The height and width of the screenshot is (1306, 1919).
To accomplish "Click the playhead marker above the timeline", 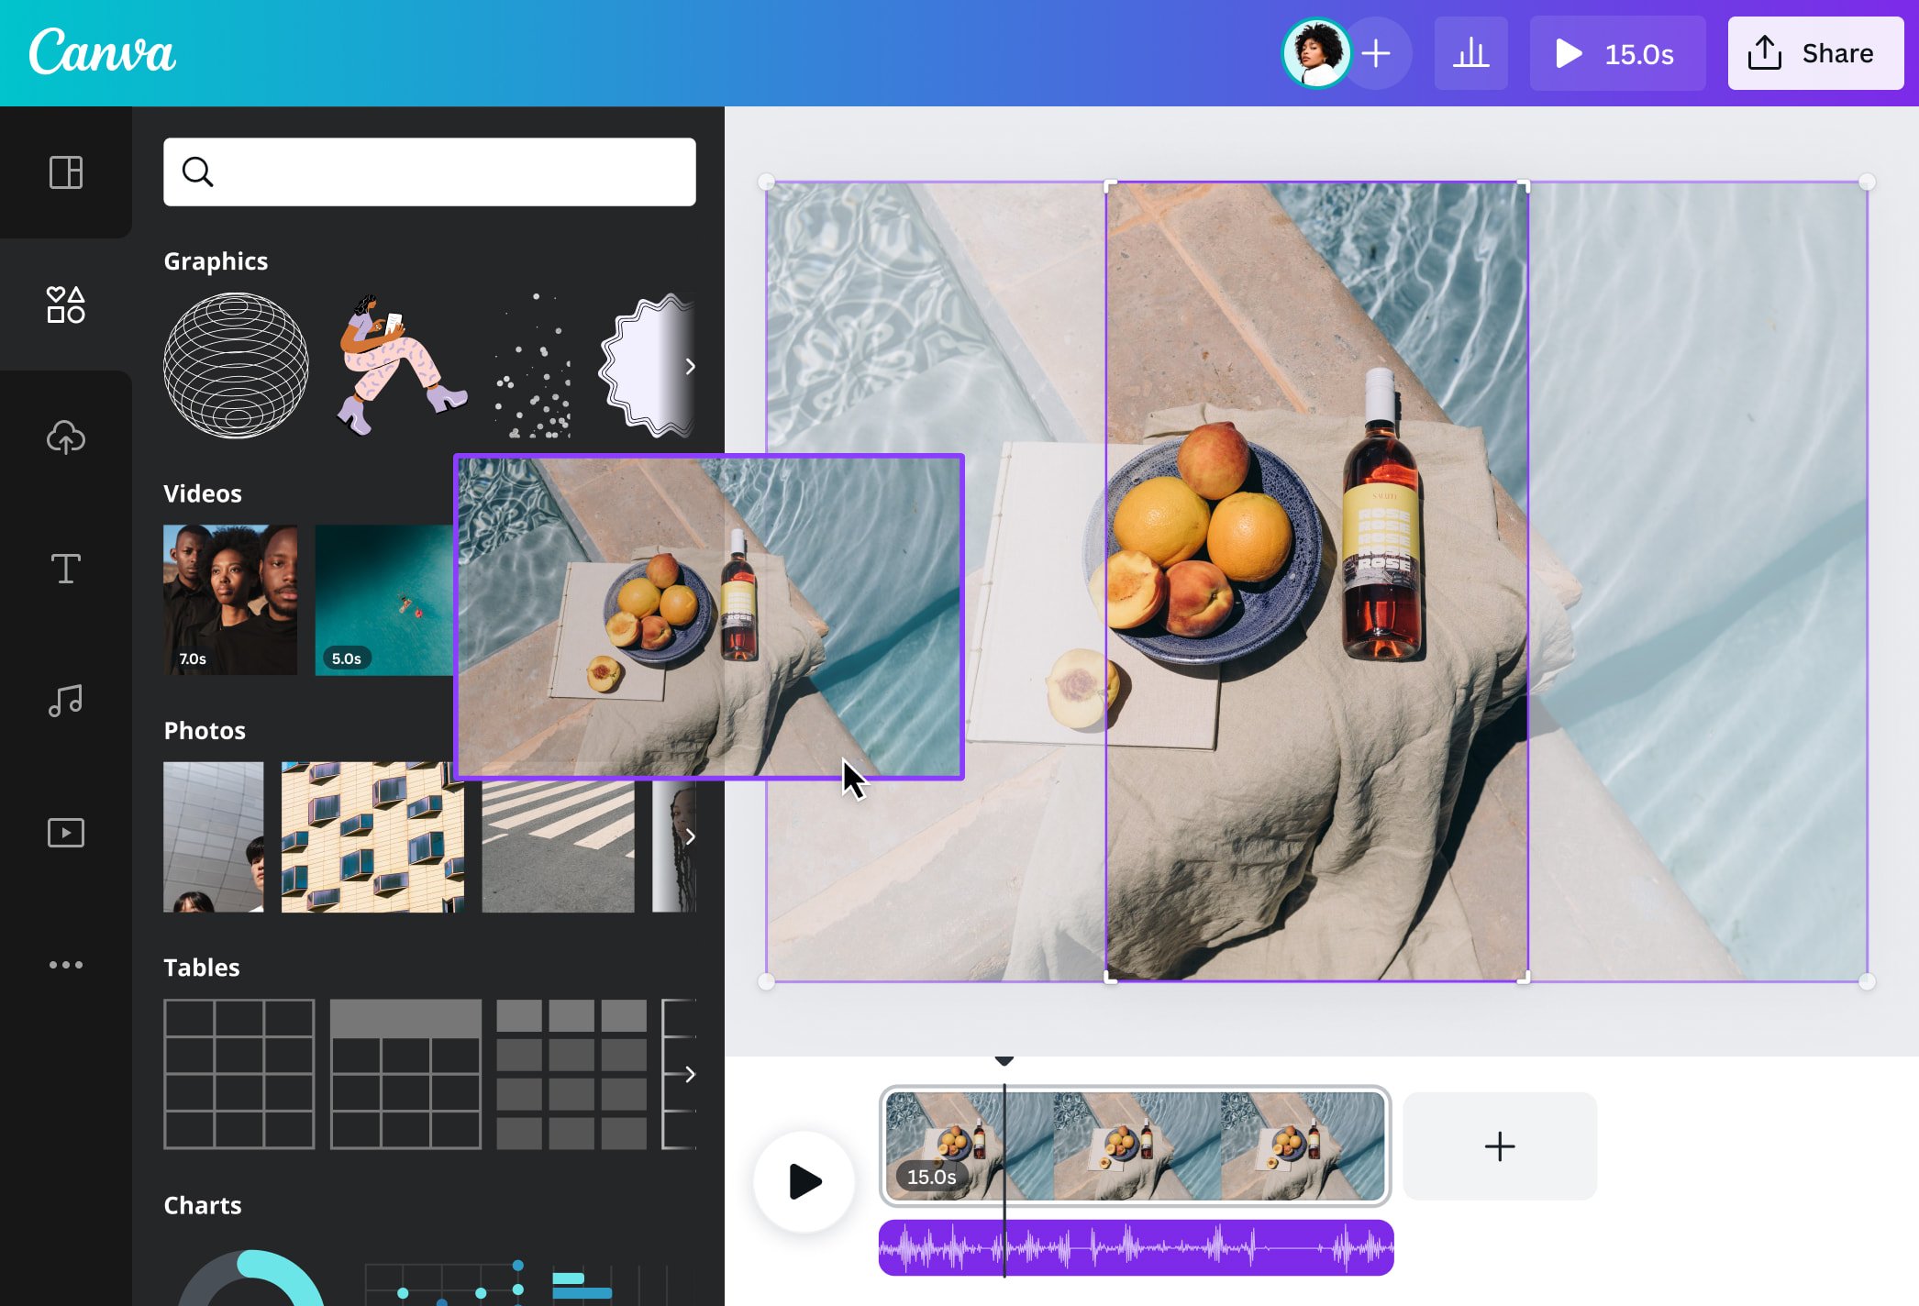I will click(x=1004, y=1060).
